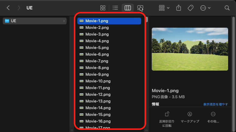
Task: Switch to icon grid view
Action: (x=103, y=8)
